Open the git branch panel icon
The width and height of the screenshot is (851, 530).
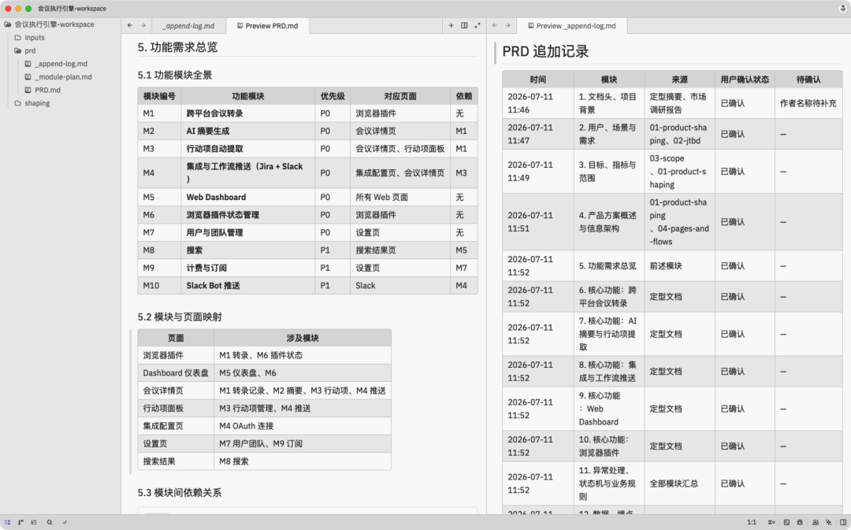[x=20, y=522]
